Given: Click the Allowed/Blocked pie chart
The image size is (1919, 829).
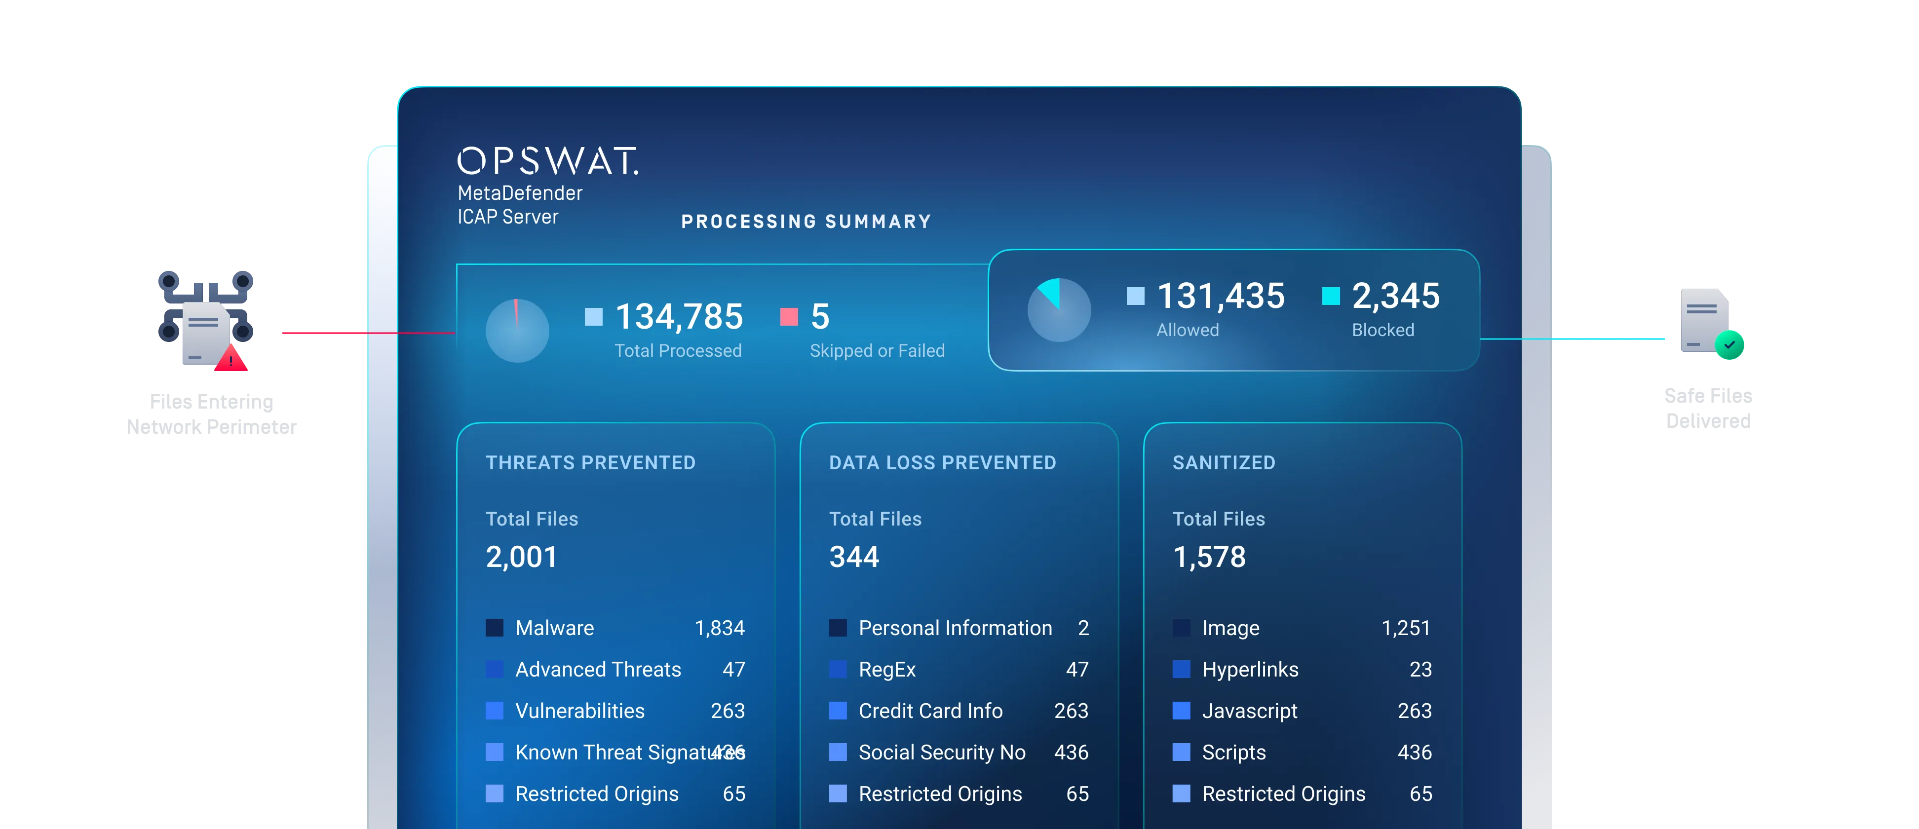Looking at the screenshot, I should pos(1059,310).
